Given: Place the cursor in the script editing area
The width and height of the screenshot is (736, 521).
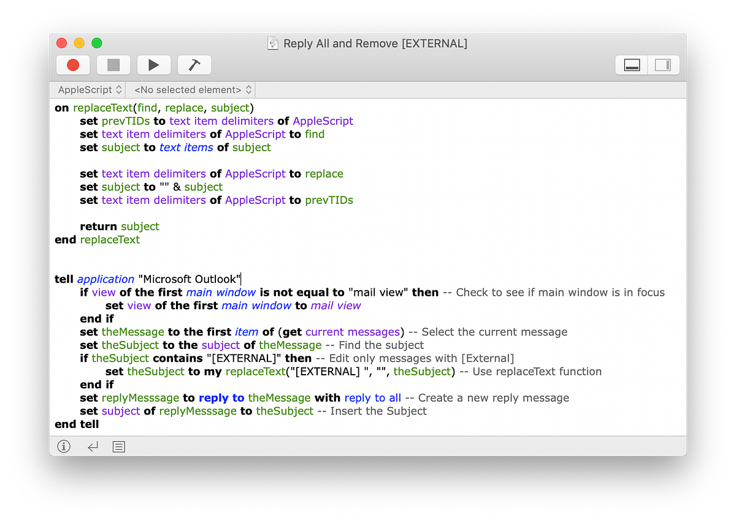Looking at the screenshot, I should point(368,263).
